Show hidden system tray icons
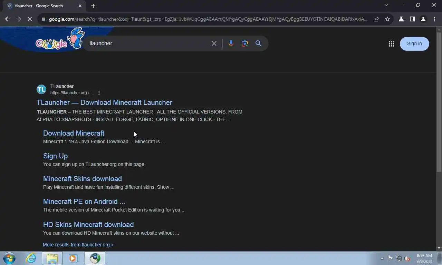This screenshot has height=265, width=442. [x=382, y=258]
